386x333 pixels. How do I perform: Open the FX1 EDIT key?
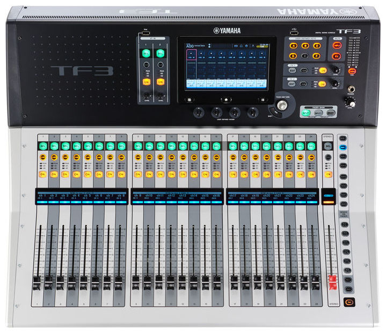click(x=292, y=71)
